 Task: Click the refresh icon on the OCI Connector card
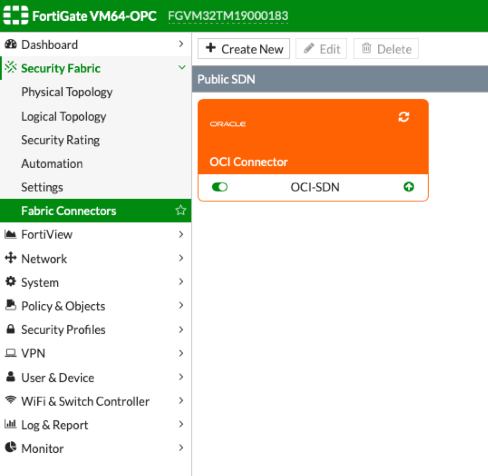tap(404, 117)
